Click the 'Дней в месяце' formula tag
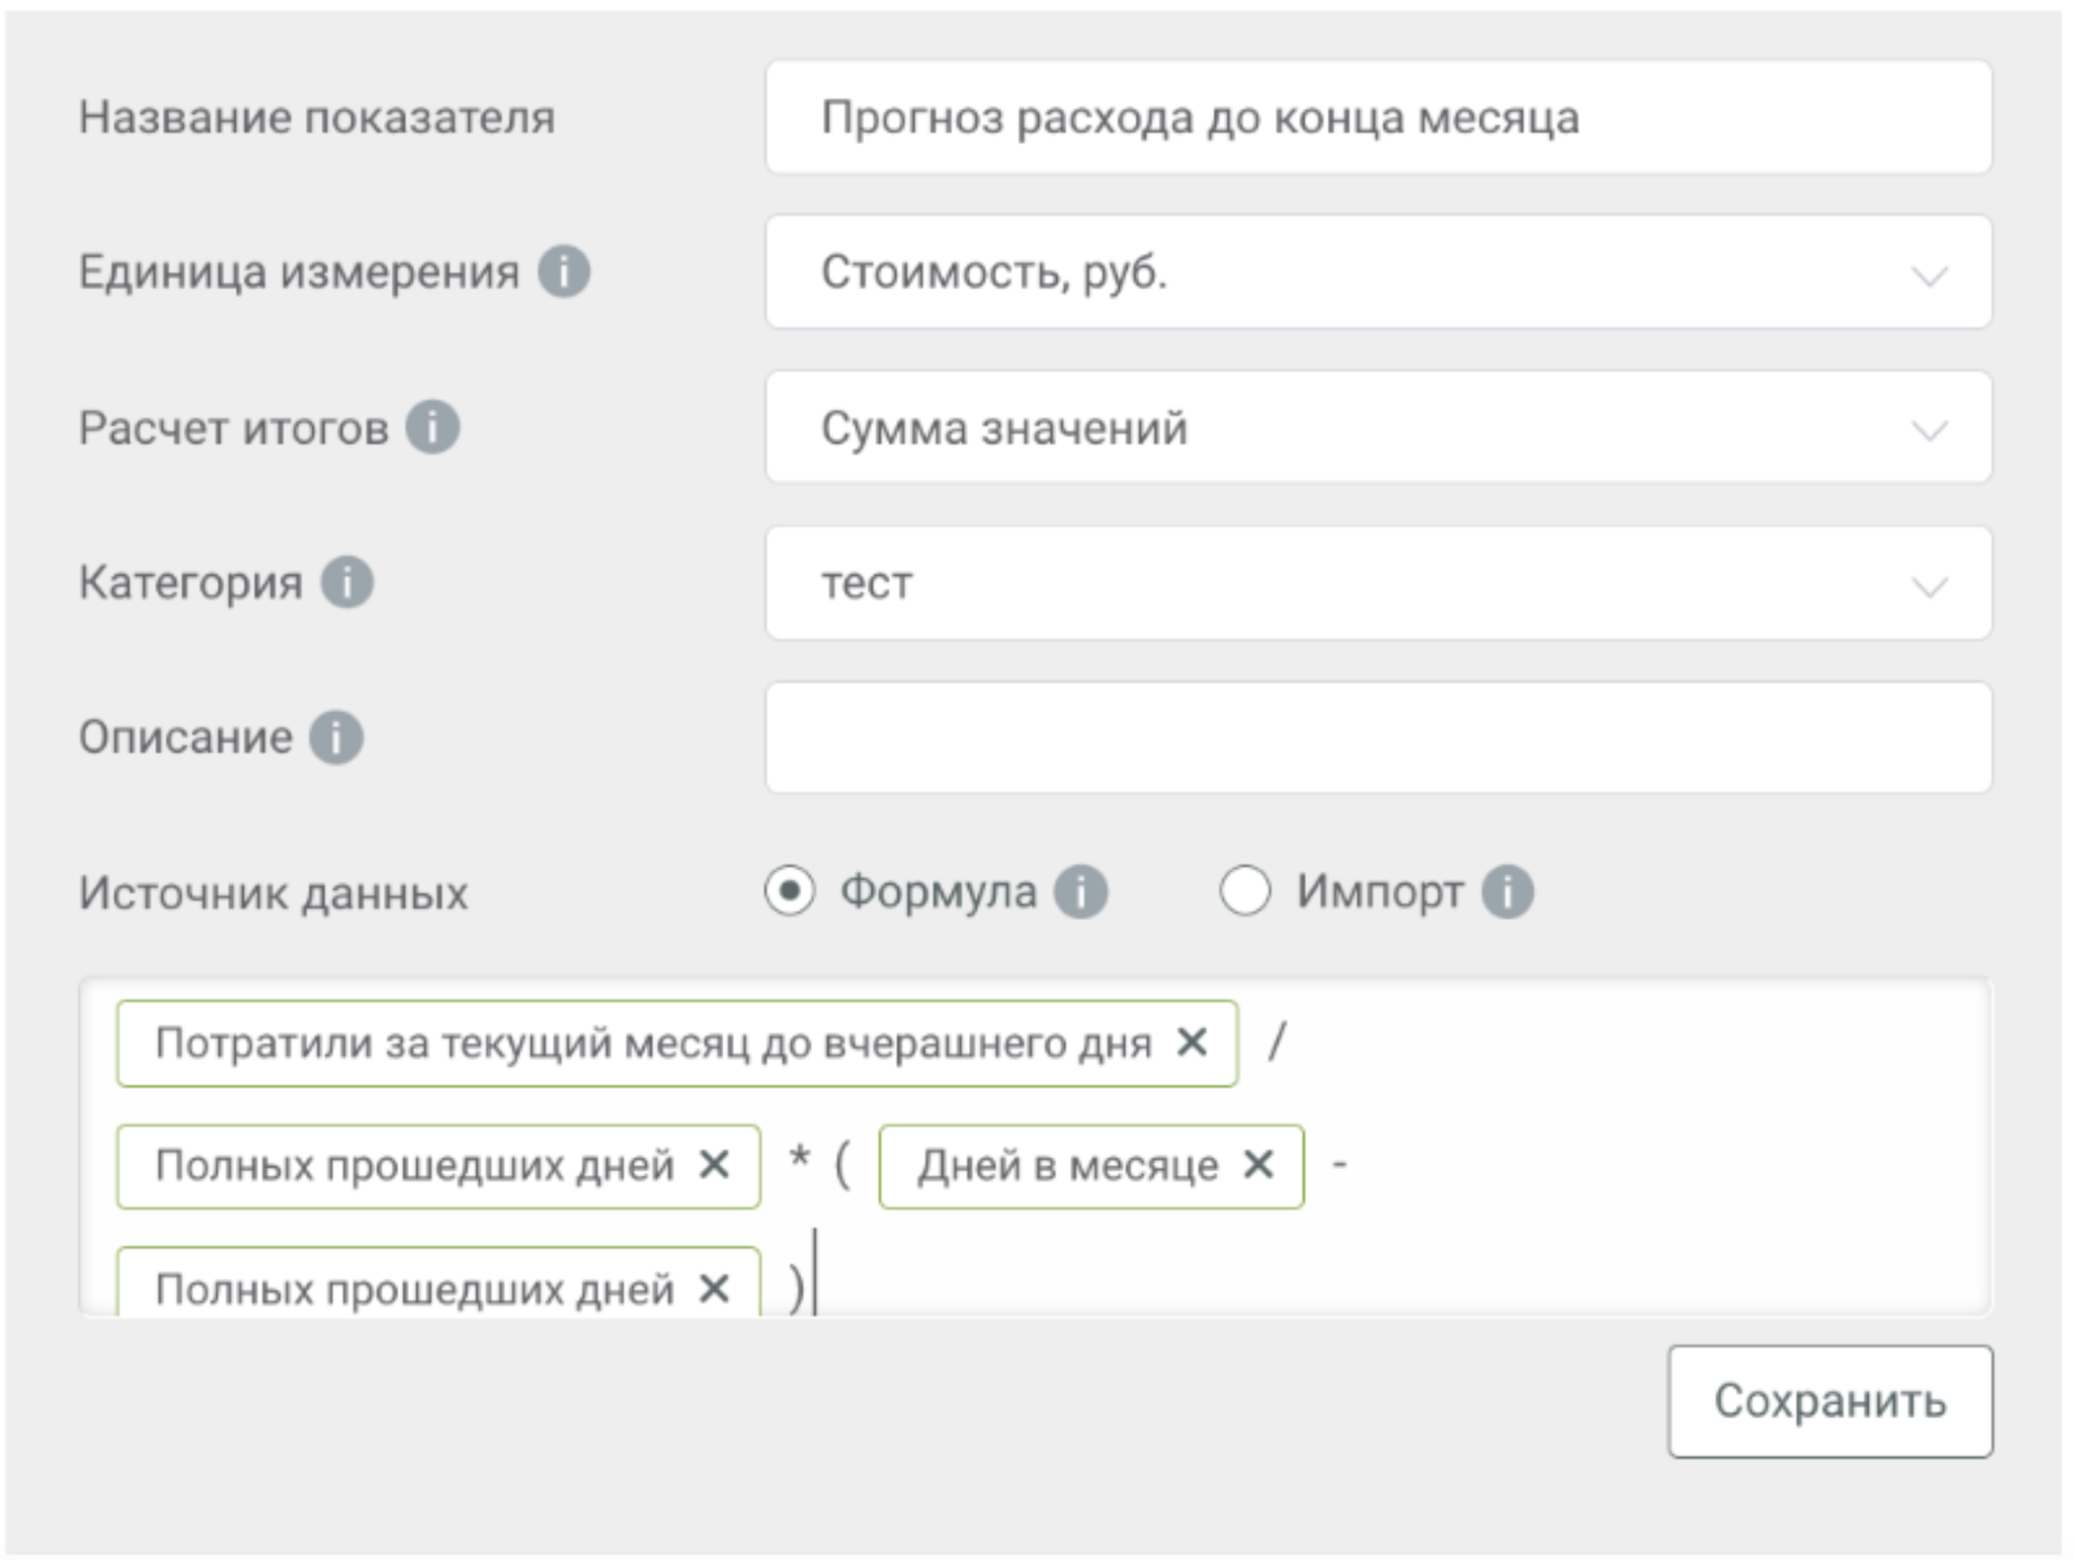This screenshot has height=1560, width=2074. [x=1066, y=1165]
